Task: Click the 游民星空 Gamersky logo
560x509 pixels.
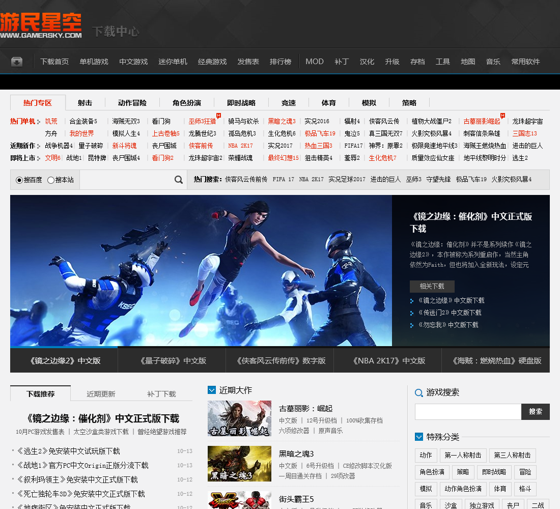Action: (x=41, y=25)
